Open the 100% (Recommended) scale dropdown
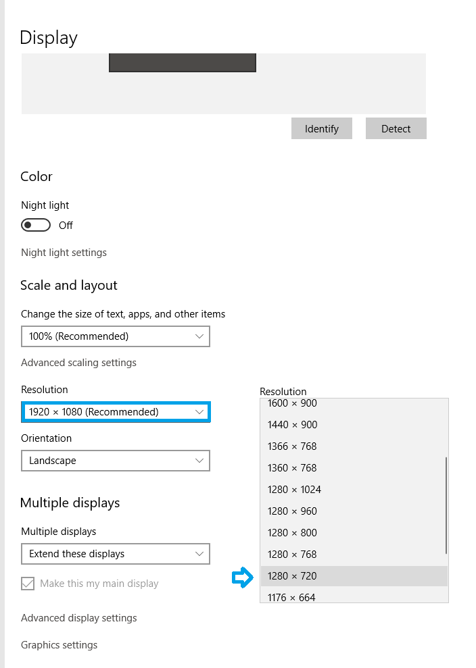 point(116,336)
